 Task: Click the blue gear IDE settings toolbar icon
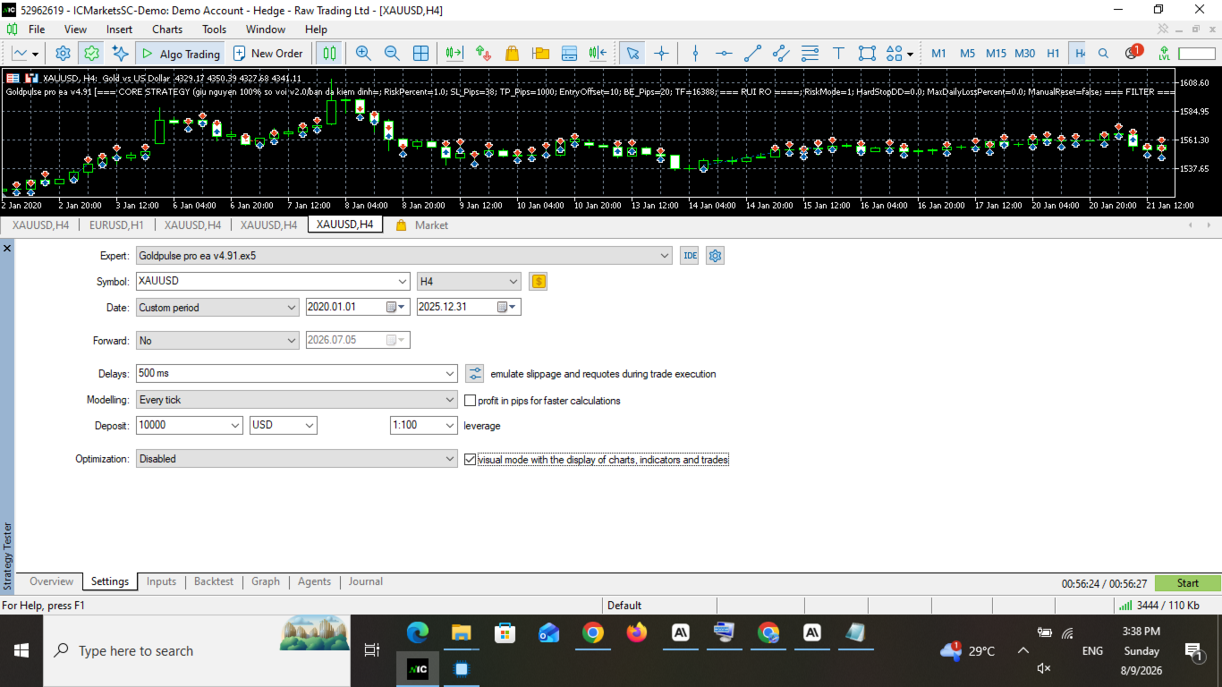coord(63,53)
